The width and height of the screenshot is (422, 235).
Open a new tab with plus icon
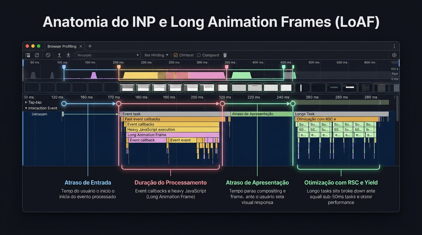coord(90,46)
